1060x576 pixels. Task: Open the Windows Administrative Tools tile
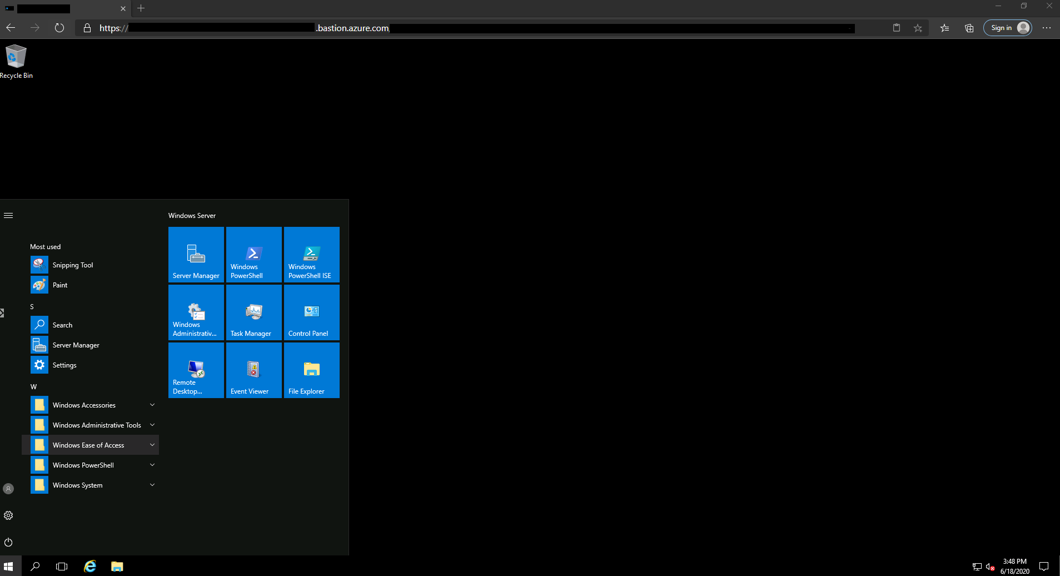coord(196,312)
